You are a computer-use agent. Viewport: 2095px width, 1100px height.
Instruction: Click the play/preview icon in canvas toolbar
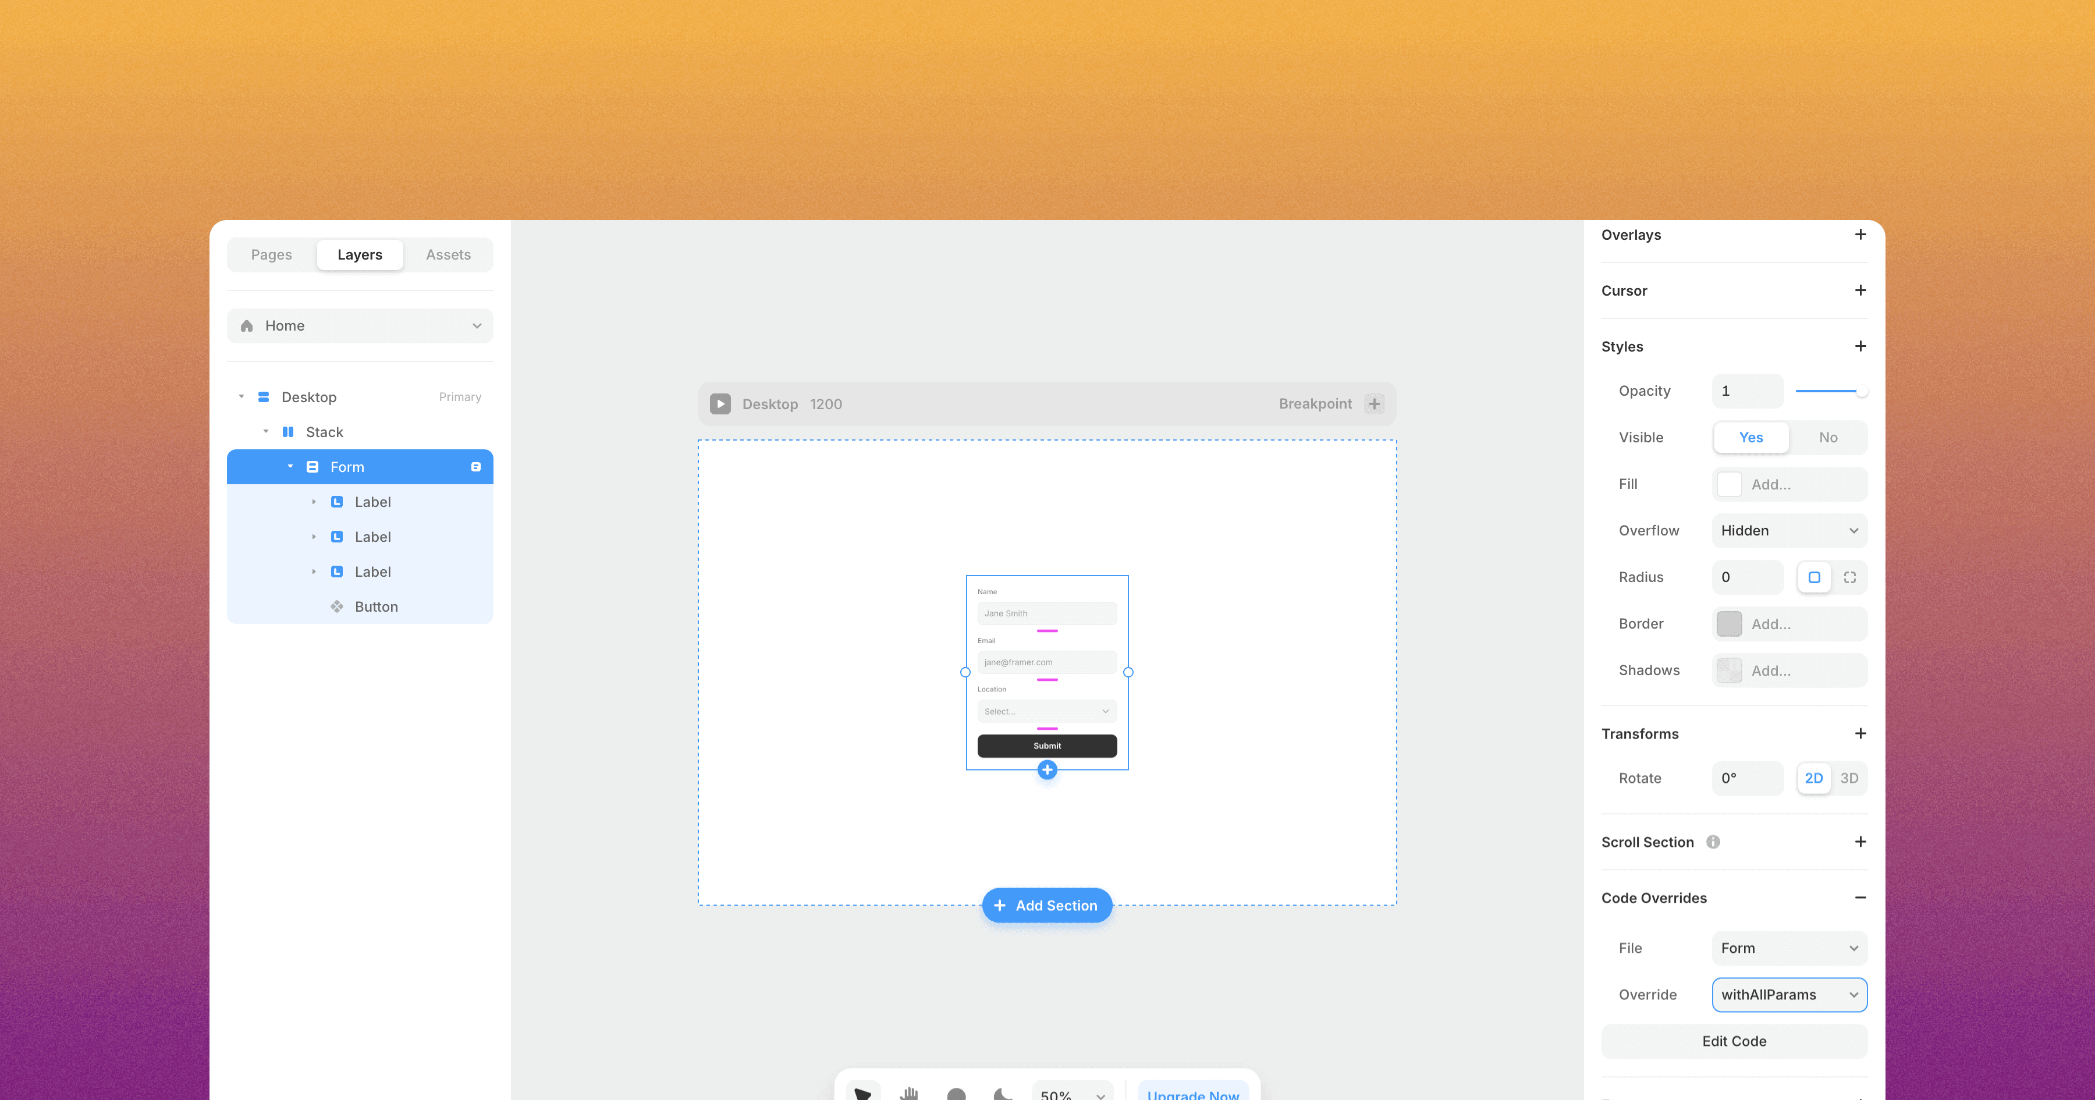(719, 403)
